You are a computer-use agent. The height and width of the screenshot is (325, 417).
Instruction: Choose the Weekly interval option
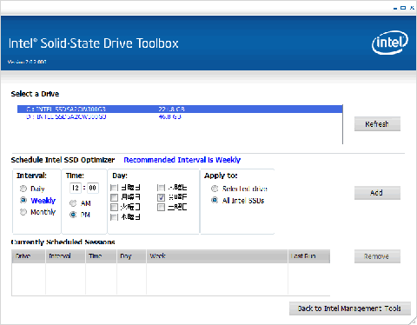pyautogui.click(x=23, y=200)
